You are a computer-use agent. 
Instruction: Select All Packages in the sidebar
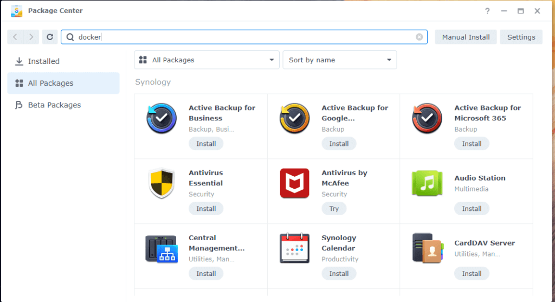point(63,83)
